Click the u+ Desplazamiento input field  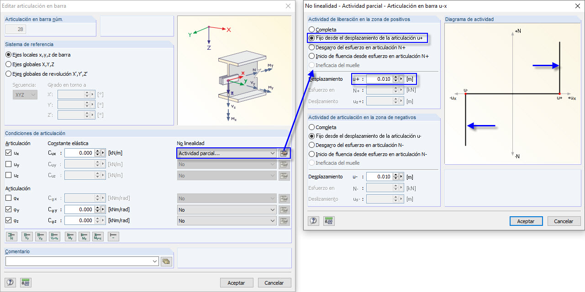coord(379,79)
